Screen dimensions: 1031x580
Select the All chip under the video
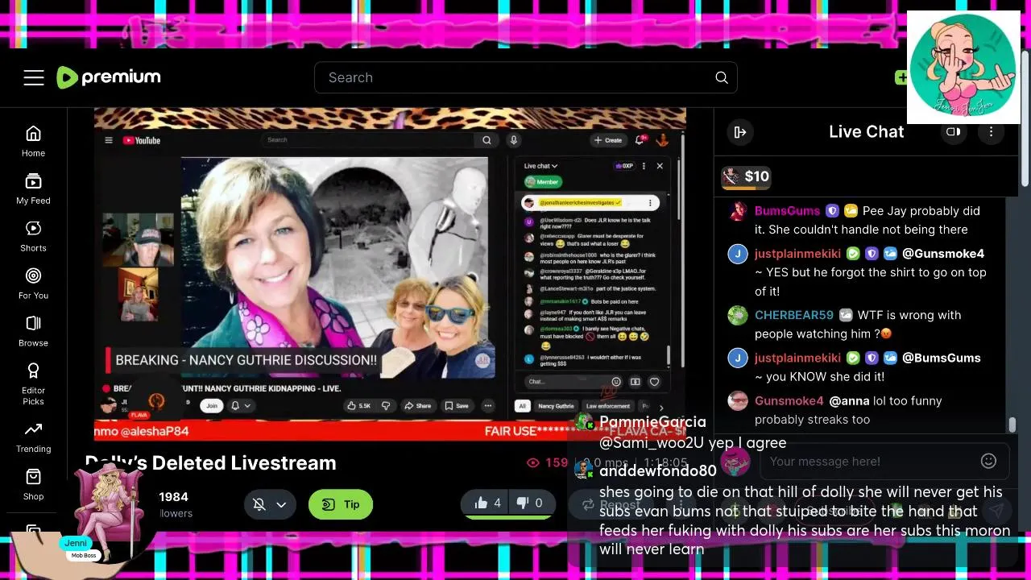point(523,407)
